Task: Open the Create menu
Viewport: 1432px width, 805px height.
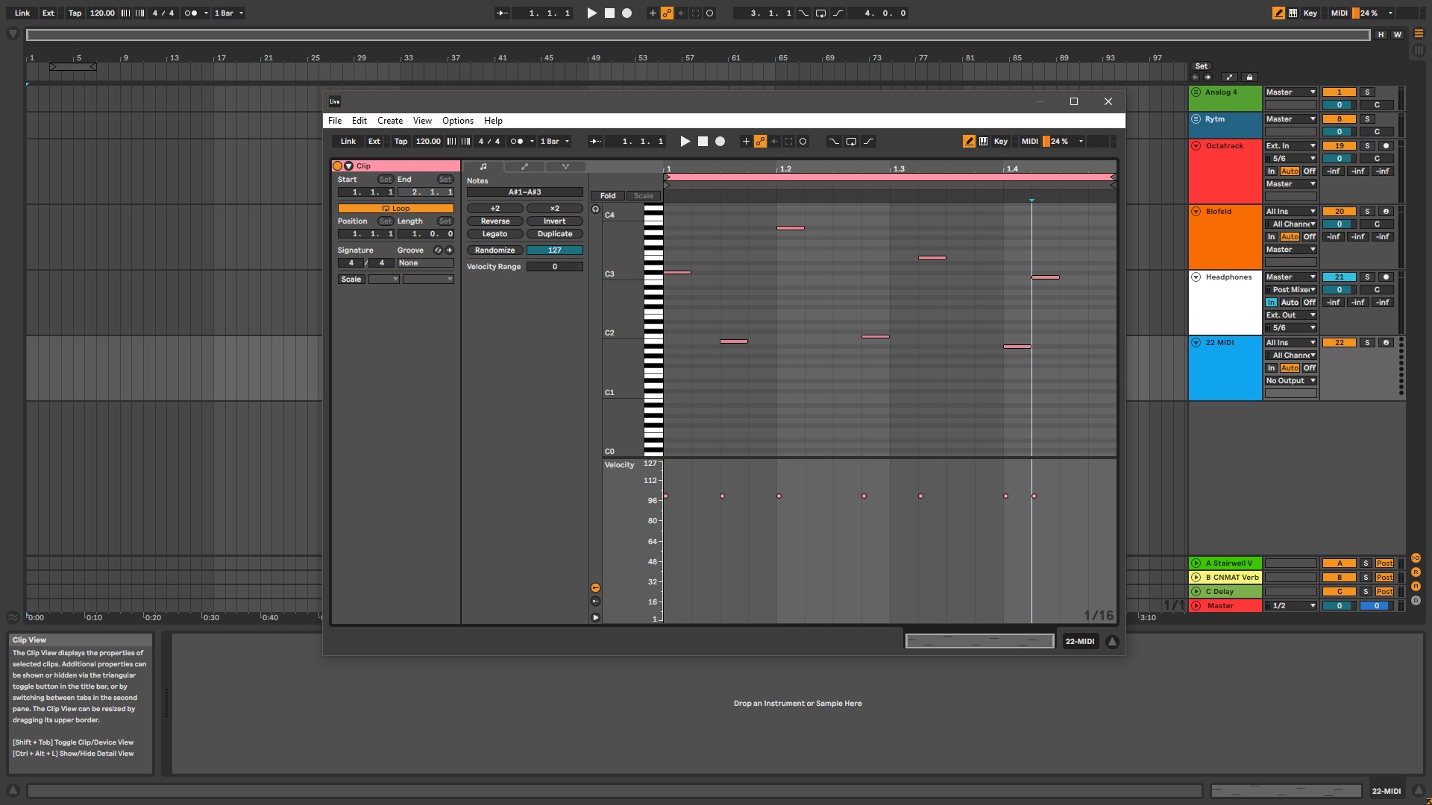Action: click(x=389, y=121)
